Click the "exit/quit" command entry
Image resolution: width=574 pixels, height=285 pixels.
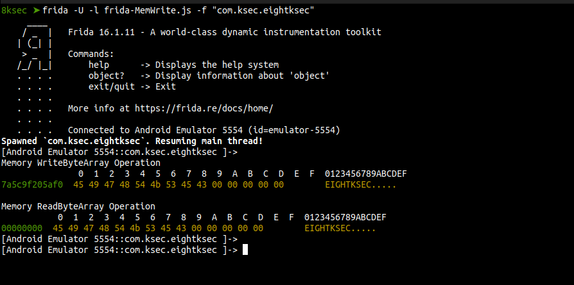click(112, 86)
